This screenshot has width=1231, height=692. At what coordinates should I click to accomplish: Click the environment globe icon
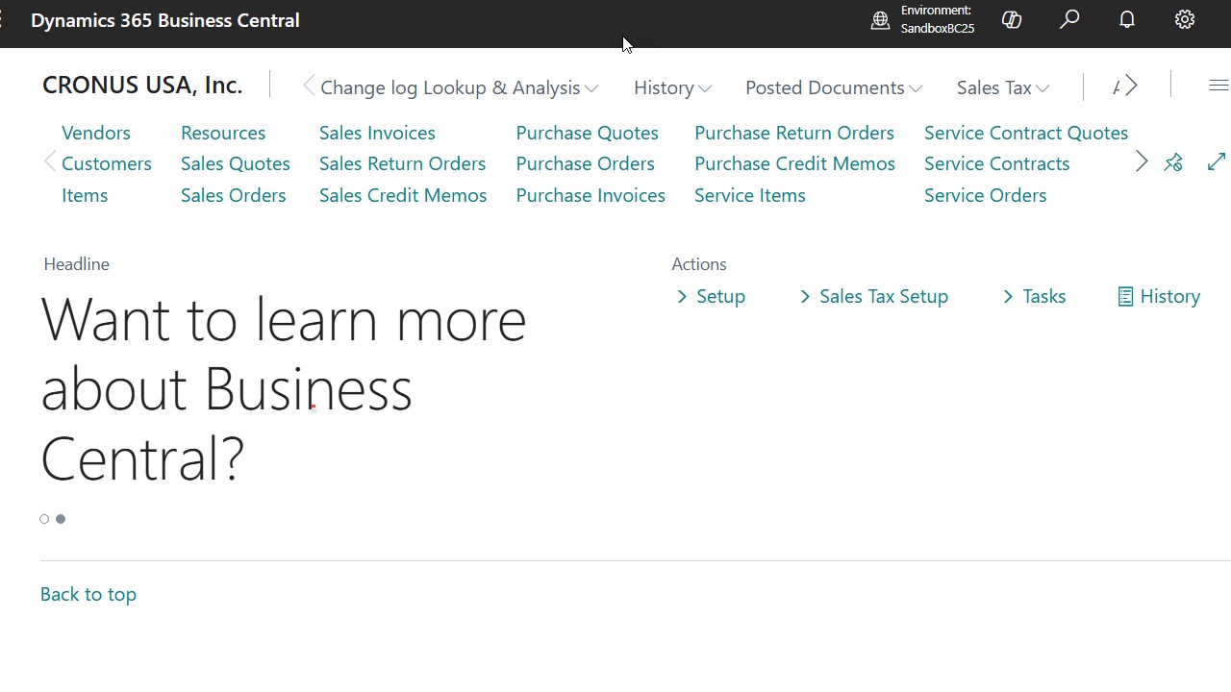pos(880,20)
